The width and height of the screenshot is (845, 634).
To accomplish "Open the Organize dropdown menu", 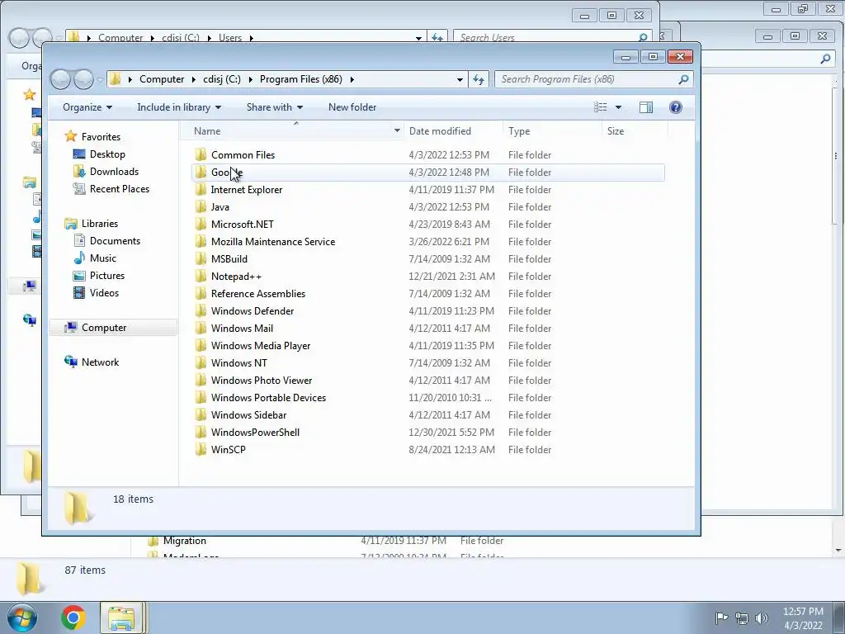I will pyautogui.click(x=87, y=107).
